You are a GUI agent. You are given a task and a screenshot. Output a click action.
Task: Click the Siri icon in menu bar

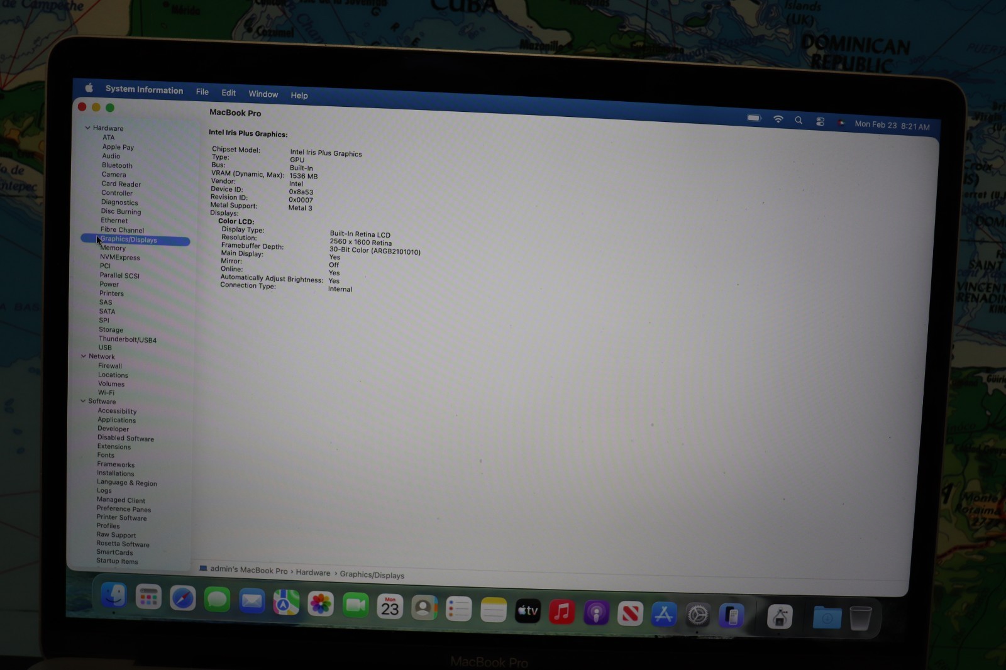[x=841, y=123]
